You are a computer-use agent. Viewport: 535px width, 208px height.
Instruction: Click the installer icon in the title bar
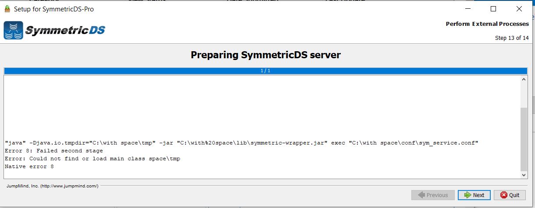click(7, 9)
